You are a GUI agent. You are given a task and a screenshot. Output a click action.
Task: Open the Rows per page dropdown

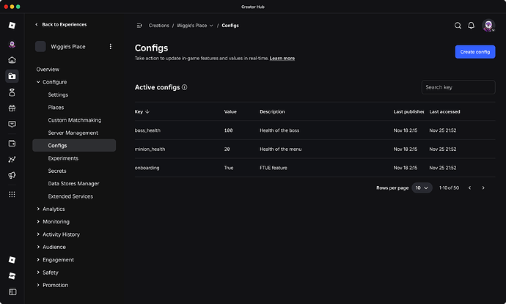click(x=422, y=188)
